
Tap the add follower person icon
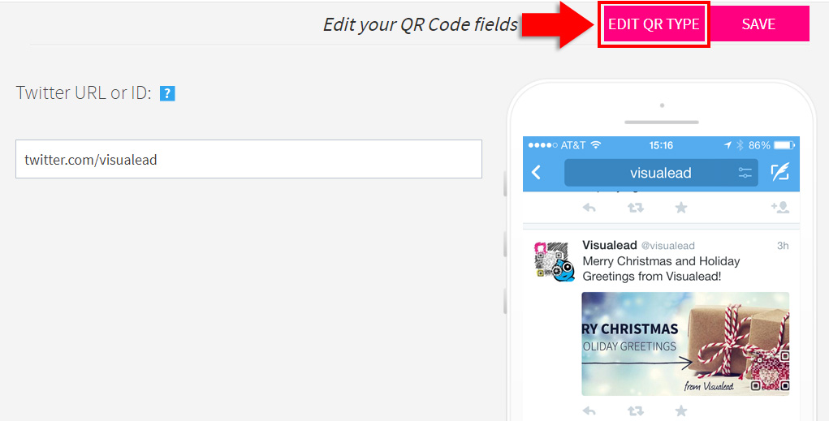point(779,207)
